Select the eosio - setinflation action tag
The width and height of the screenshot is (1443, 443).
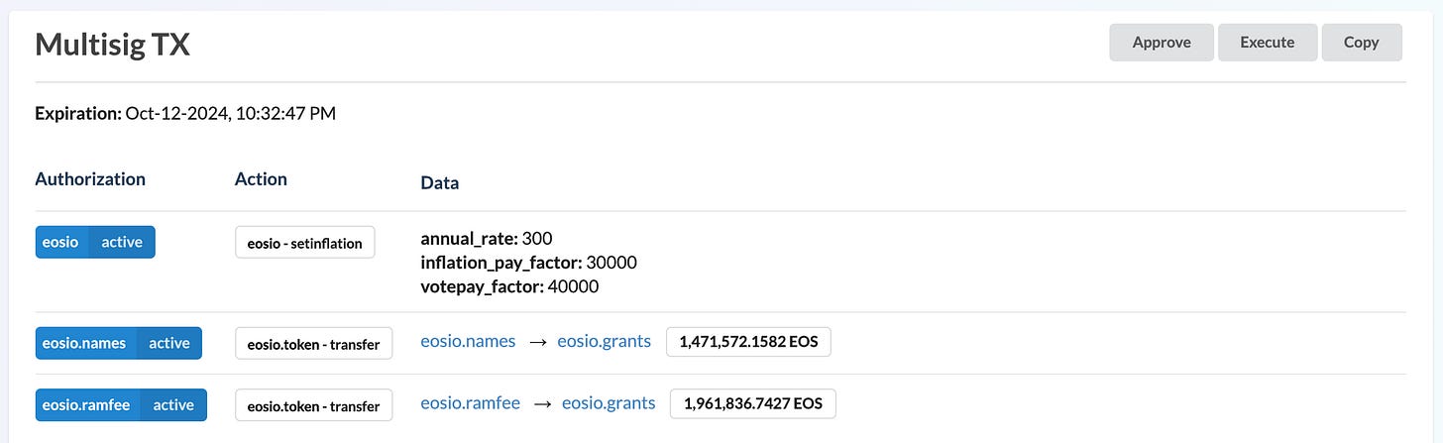click(x=305, y=243)
